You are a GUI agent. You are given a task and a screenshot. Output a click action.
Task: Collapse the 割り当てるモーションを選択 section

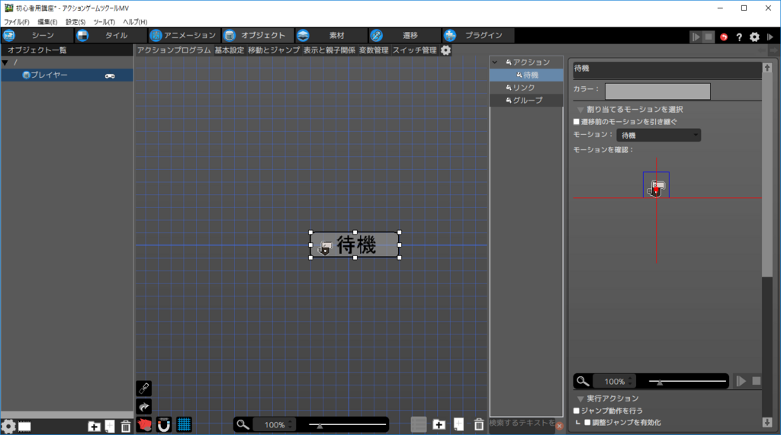coord(580,110)
